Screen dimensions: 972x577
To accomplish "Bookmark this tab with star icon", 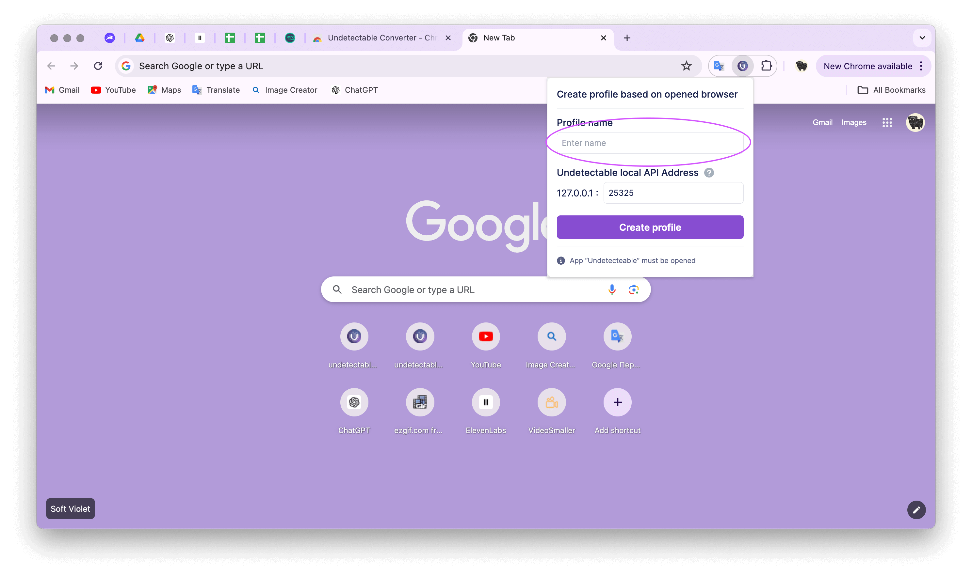I will 686,66.
